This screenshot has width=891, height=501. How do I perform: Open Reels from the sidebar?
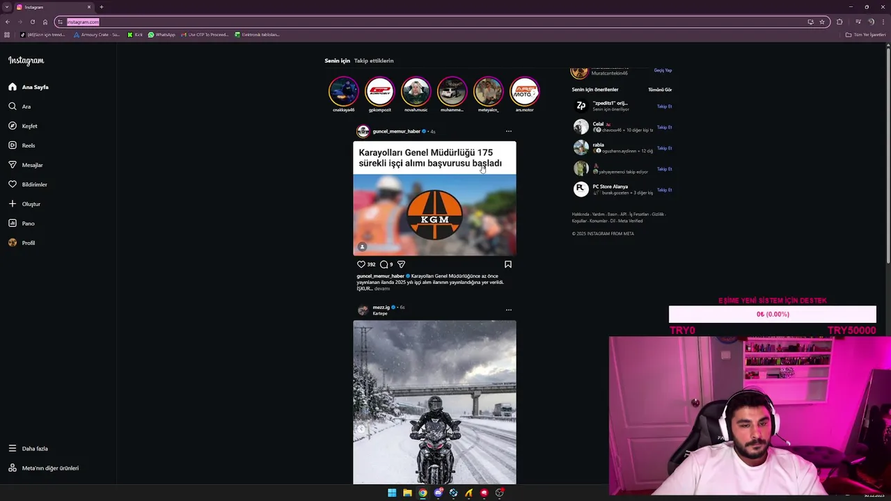(x=22, y=145)
